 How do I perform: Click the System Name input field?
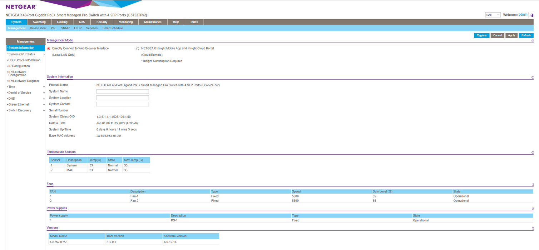[123, 91]
